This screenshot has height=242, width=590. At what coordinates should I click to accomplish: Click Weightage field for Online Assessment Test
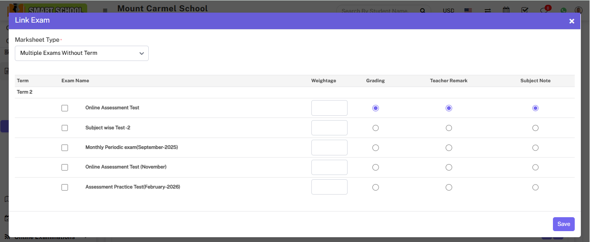(x=329, y=108)
